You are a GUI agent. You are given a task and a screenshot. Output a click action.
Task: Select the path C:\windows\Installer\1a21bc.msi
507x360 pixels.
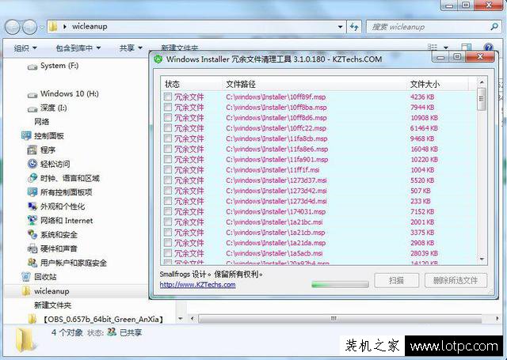[274, 222]
